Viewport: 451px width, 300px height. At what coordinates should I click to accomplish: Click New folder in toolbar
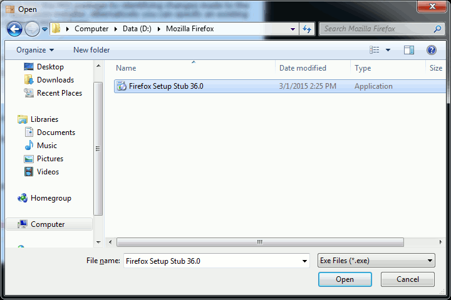tap(91, 50)
